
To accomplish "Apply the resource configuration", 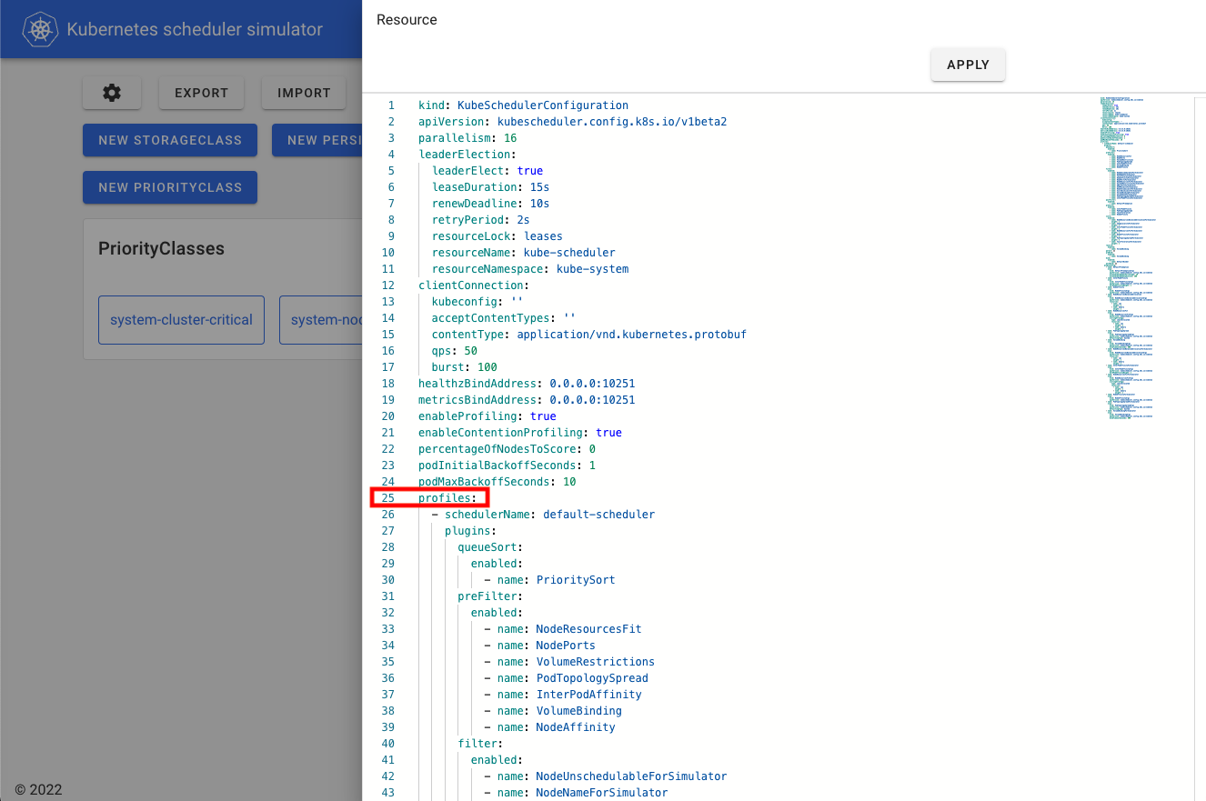I will click(x=968, y=65).
